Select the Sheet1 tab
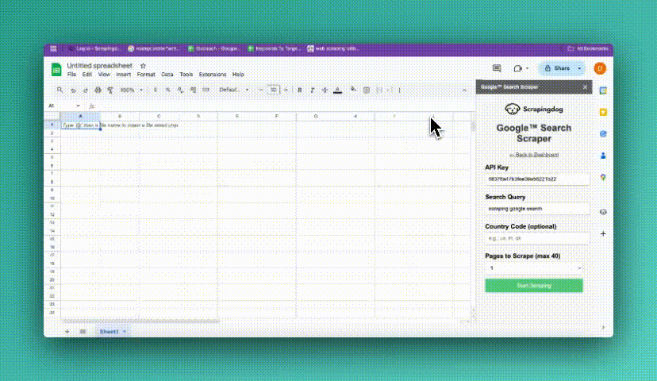This screenshot has height=381, width=657. [x=109, y=332]
